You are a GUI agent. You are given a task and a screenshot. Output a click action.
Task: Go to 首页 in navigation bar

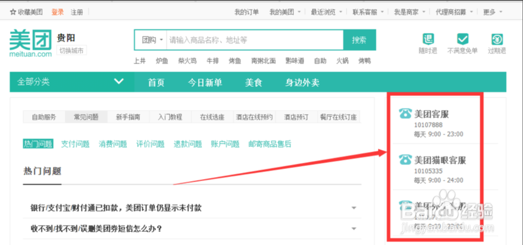[x=156, y=83]
